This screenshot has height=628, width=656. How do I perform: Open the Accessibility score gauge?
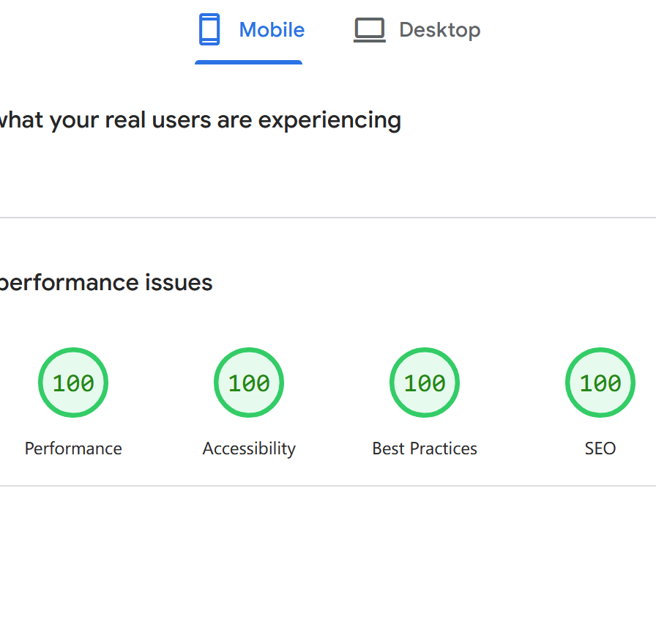pos(249,383)
